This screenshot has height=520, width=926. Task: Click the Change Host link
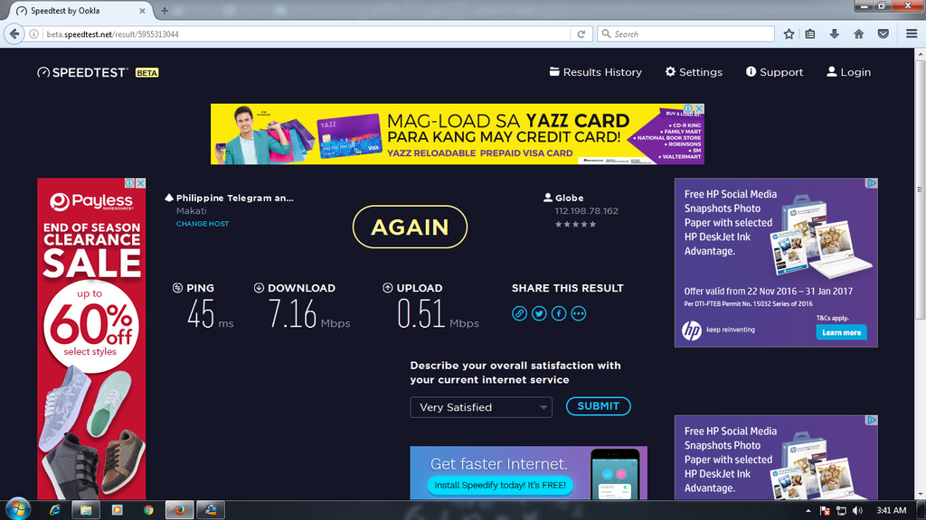(203, 224)
